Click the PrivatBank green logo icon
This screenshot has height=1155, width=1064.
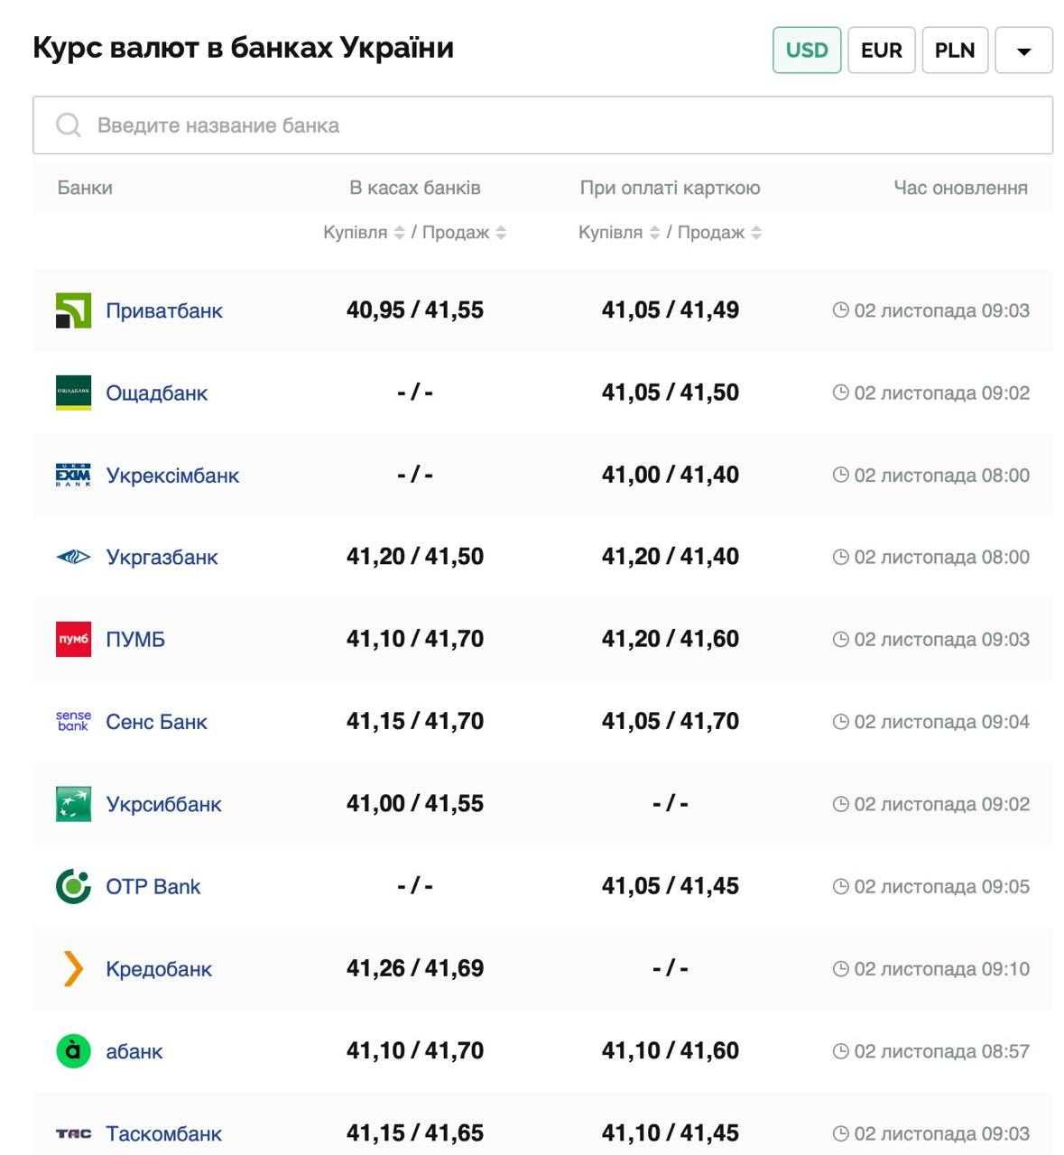tap(73, 310)
